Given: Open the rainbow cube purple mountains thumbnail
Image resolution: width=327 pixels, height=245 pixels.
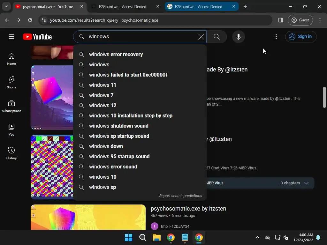Looking at the screenshot, I should point(52,98).
